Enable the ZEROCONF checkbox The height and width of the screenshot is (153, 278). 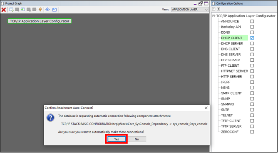point(252,132)
